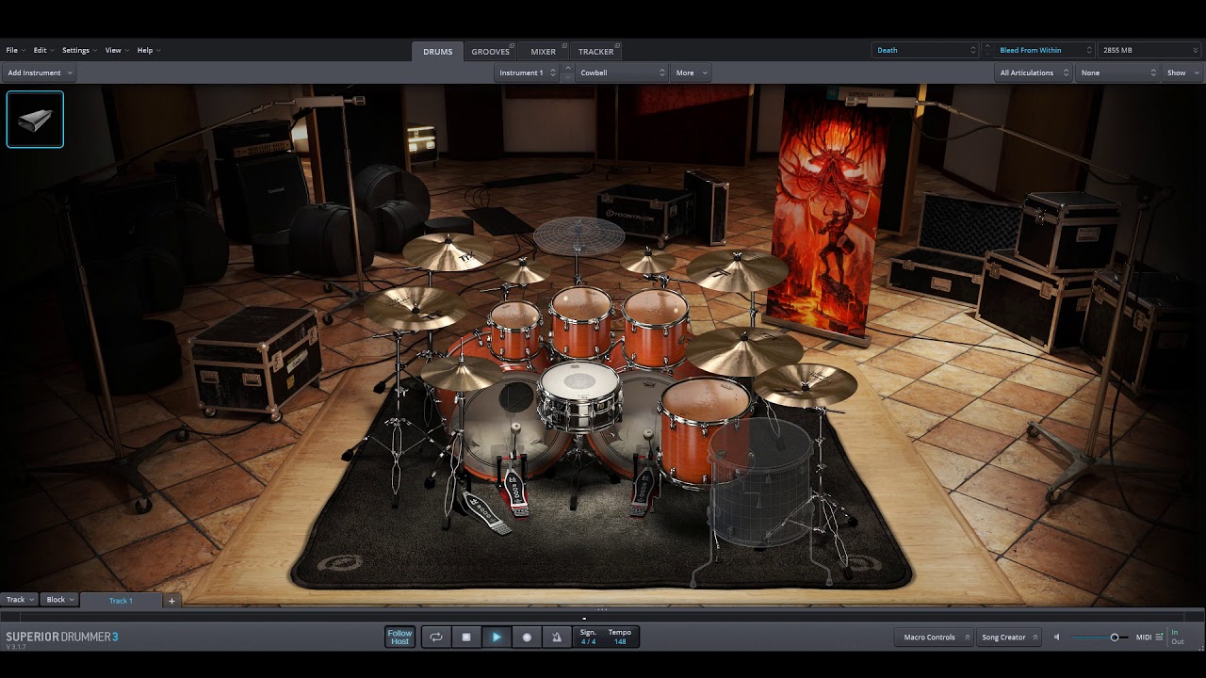Click the upper right crash cymbal
Screen dimensions: 1206x678
click(737, 270)
